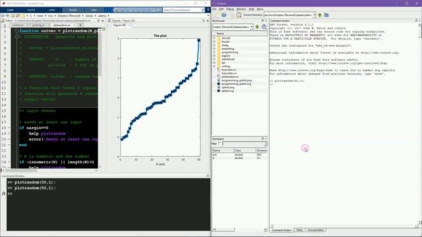This screenshot has width=422, height=237.
Task: Expand the statsModel folder
Action: pyautogui.click(x=214, y=59)
